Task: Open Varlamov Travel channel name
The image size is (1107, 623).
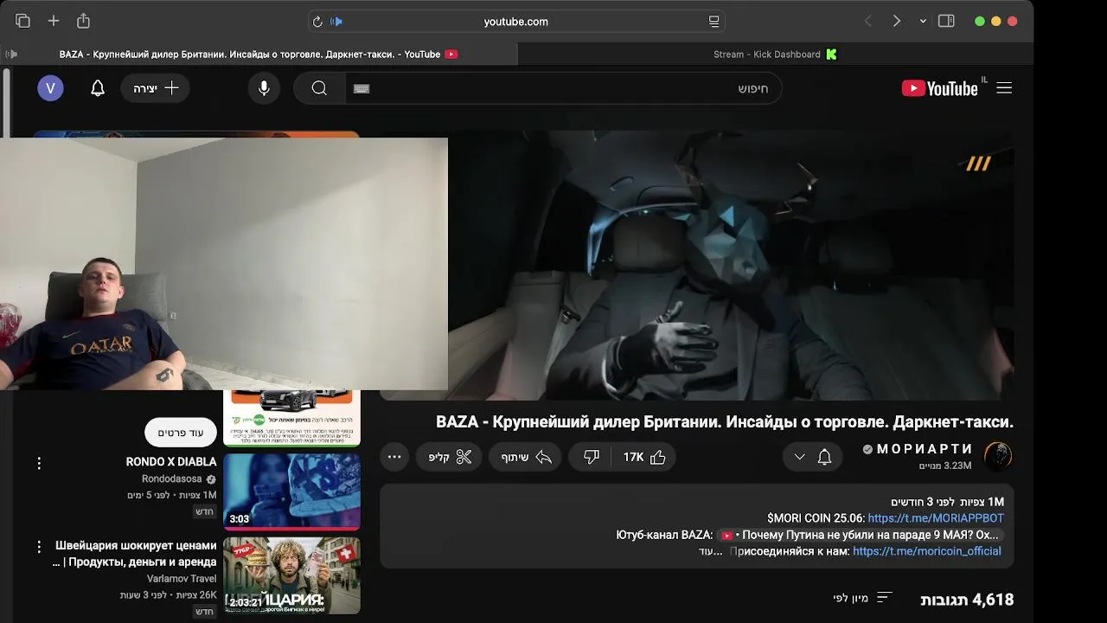Action: 182,579
